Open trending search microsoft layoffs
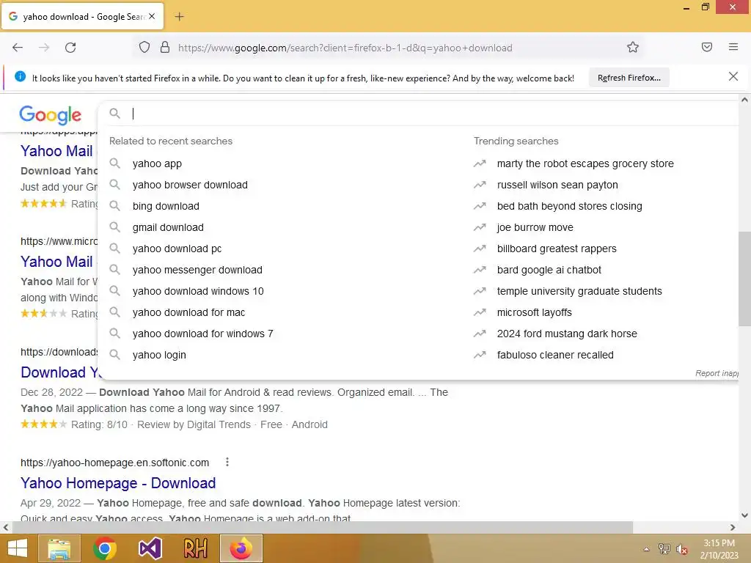This screenshot has width=751, height=563. point(535,312)
